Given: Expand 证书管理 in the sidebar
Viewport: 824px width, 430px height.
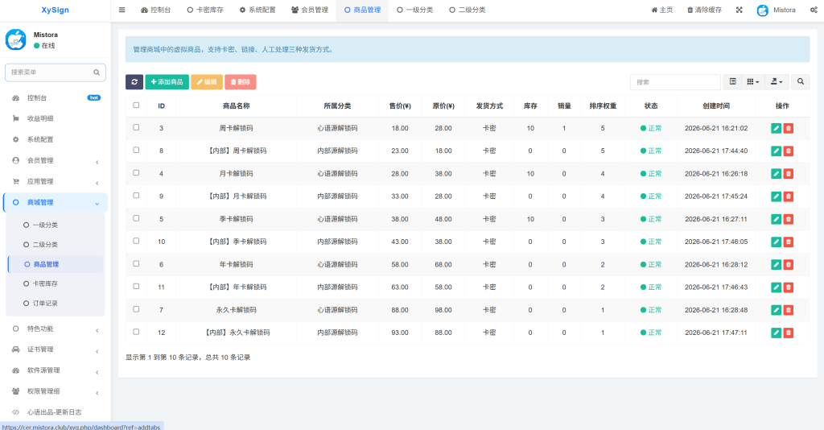Looking at the screenshot, I should pos(56,349).
